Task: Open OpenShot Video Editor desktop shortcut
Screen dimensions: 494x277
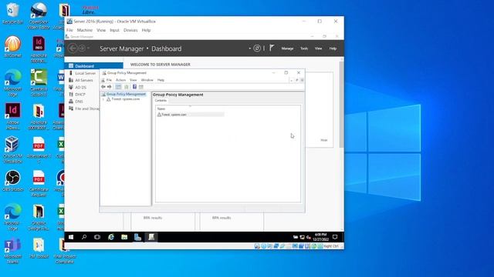Action: pyautogui.click(x=39, y=15)
